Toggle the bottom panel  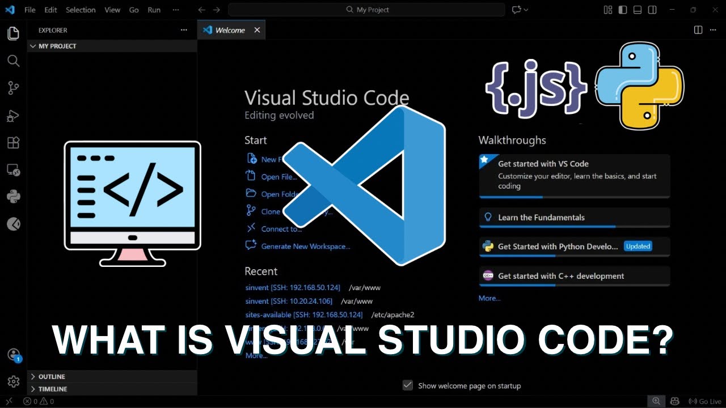(638, 10)
